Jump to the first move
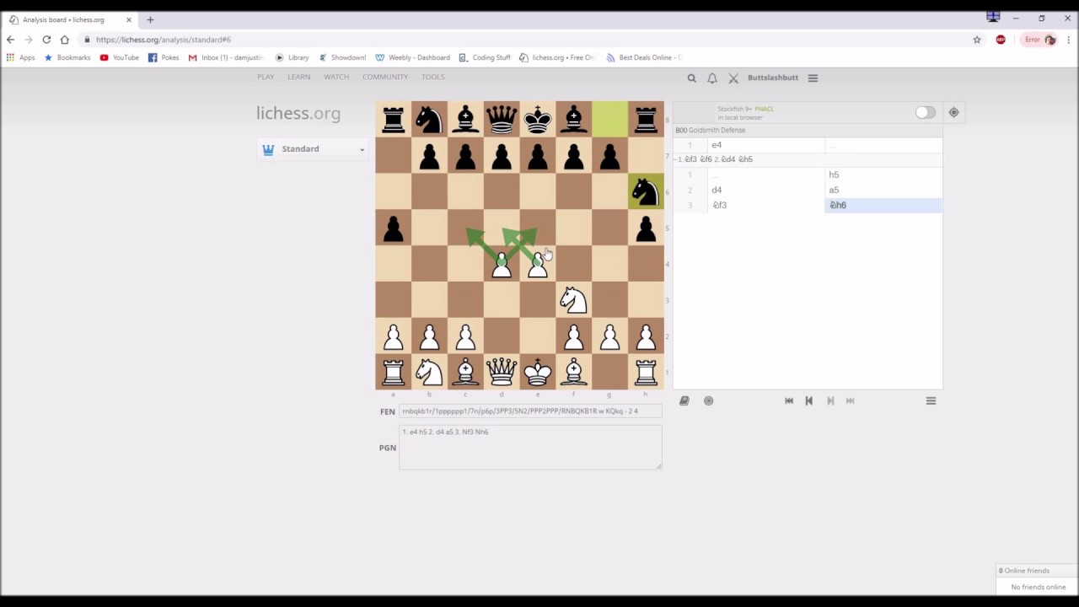The width and height of the screenshot is (1079, 607). pyautogui.click(x=789, y=401)
